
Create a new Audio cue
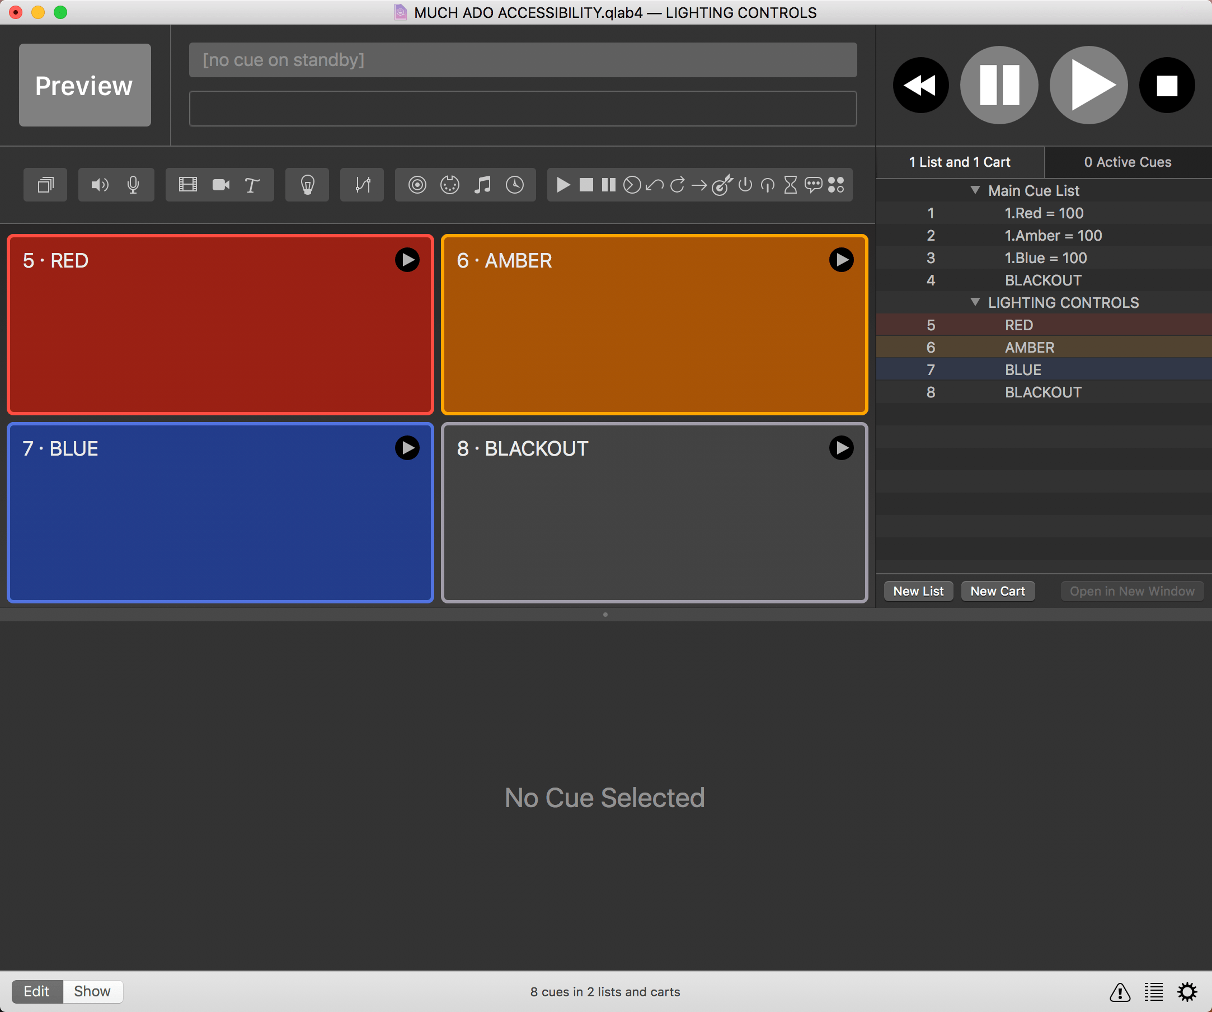[99, 185]
